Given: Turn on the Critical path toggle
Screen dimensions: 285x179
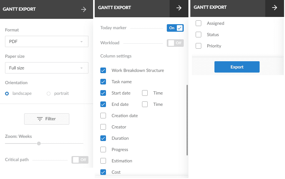Looking at the screenshot, I should [80, 160].
